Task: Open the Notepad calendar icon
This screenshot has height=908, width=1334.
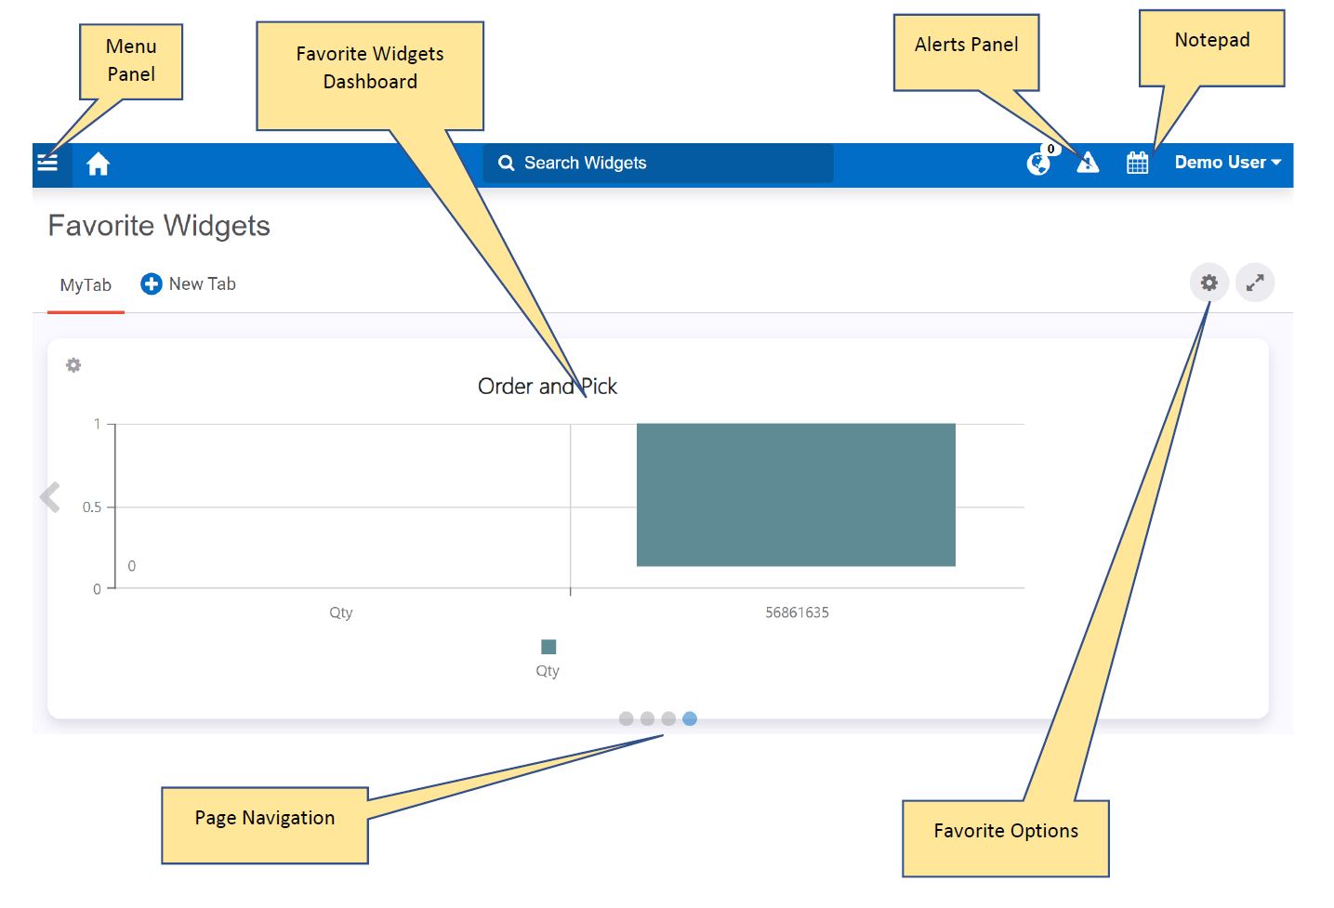Action: (1137, 164)
